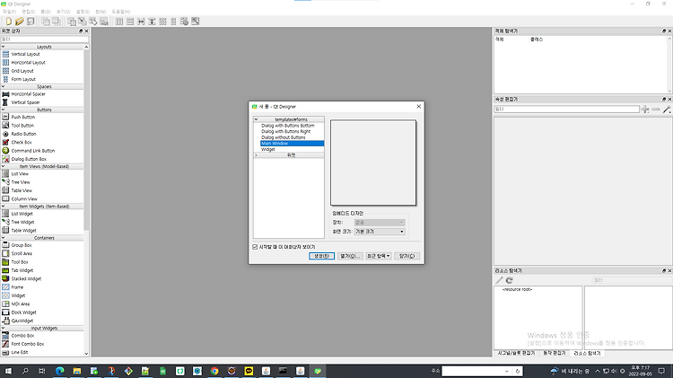Select the Edit Signals/Slots mode icon

point(83,21)
